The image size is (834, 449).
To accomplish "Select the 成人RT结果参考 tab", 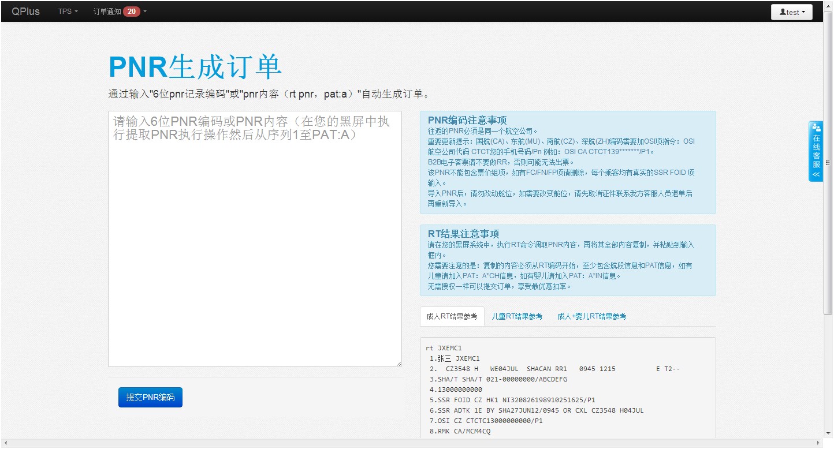I will (x=452, y=316).
